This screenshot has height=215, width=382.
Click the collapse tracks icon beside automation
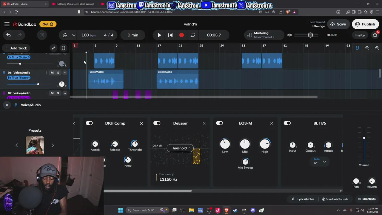pos(64,48)
